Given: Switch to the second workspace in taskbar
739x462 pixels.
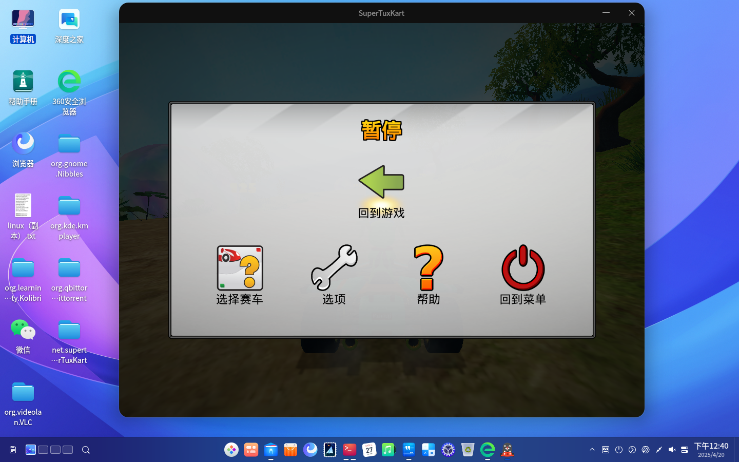Looking at the screenshot, I should [x=43, y=450].
